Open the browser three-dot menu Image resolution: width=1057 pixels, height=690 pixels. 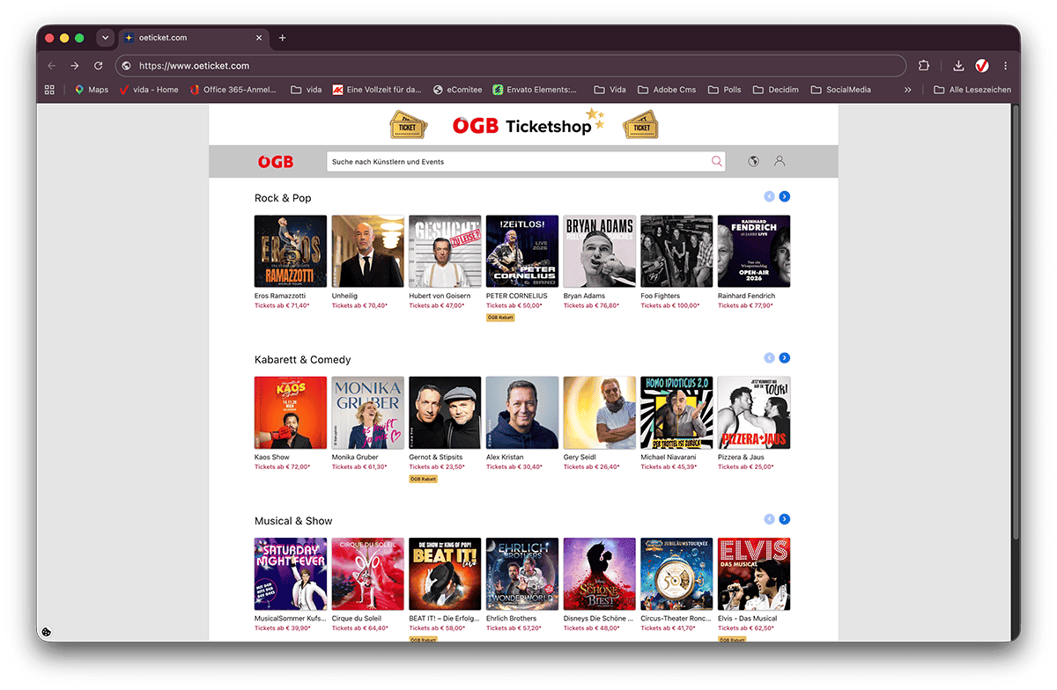click(1005, 66)
